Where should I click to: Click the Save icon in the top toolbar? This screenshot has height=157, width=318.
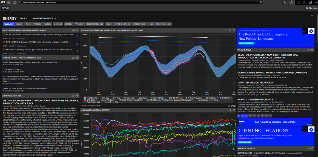(310, 2)
